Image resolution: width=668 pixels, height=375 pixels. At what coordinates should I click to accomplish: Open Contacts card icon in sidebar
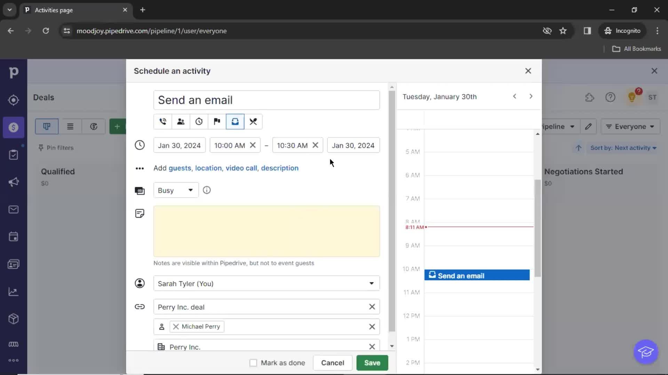tap(14, 264)
